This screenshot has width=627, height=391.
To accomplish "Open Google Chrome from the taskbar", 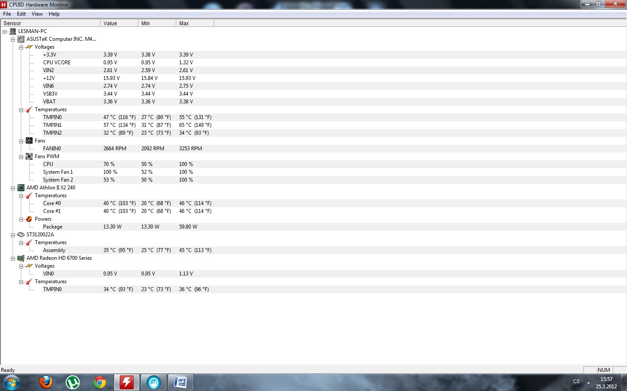I will pos(100,382).
